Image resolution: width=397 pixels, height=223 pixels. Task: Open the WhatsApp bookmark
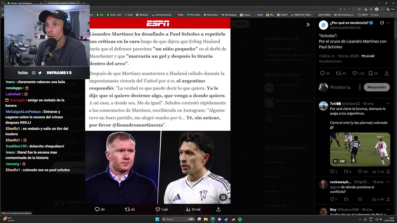[x=142, y=15]
